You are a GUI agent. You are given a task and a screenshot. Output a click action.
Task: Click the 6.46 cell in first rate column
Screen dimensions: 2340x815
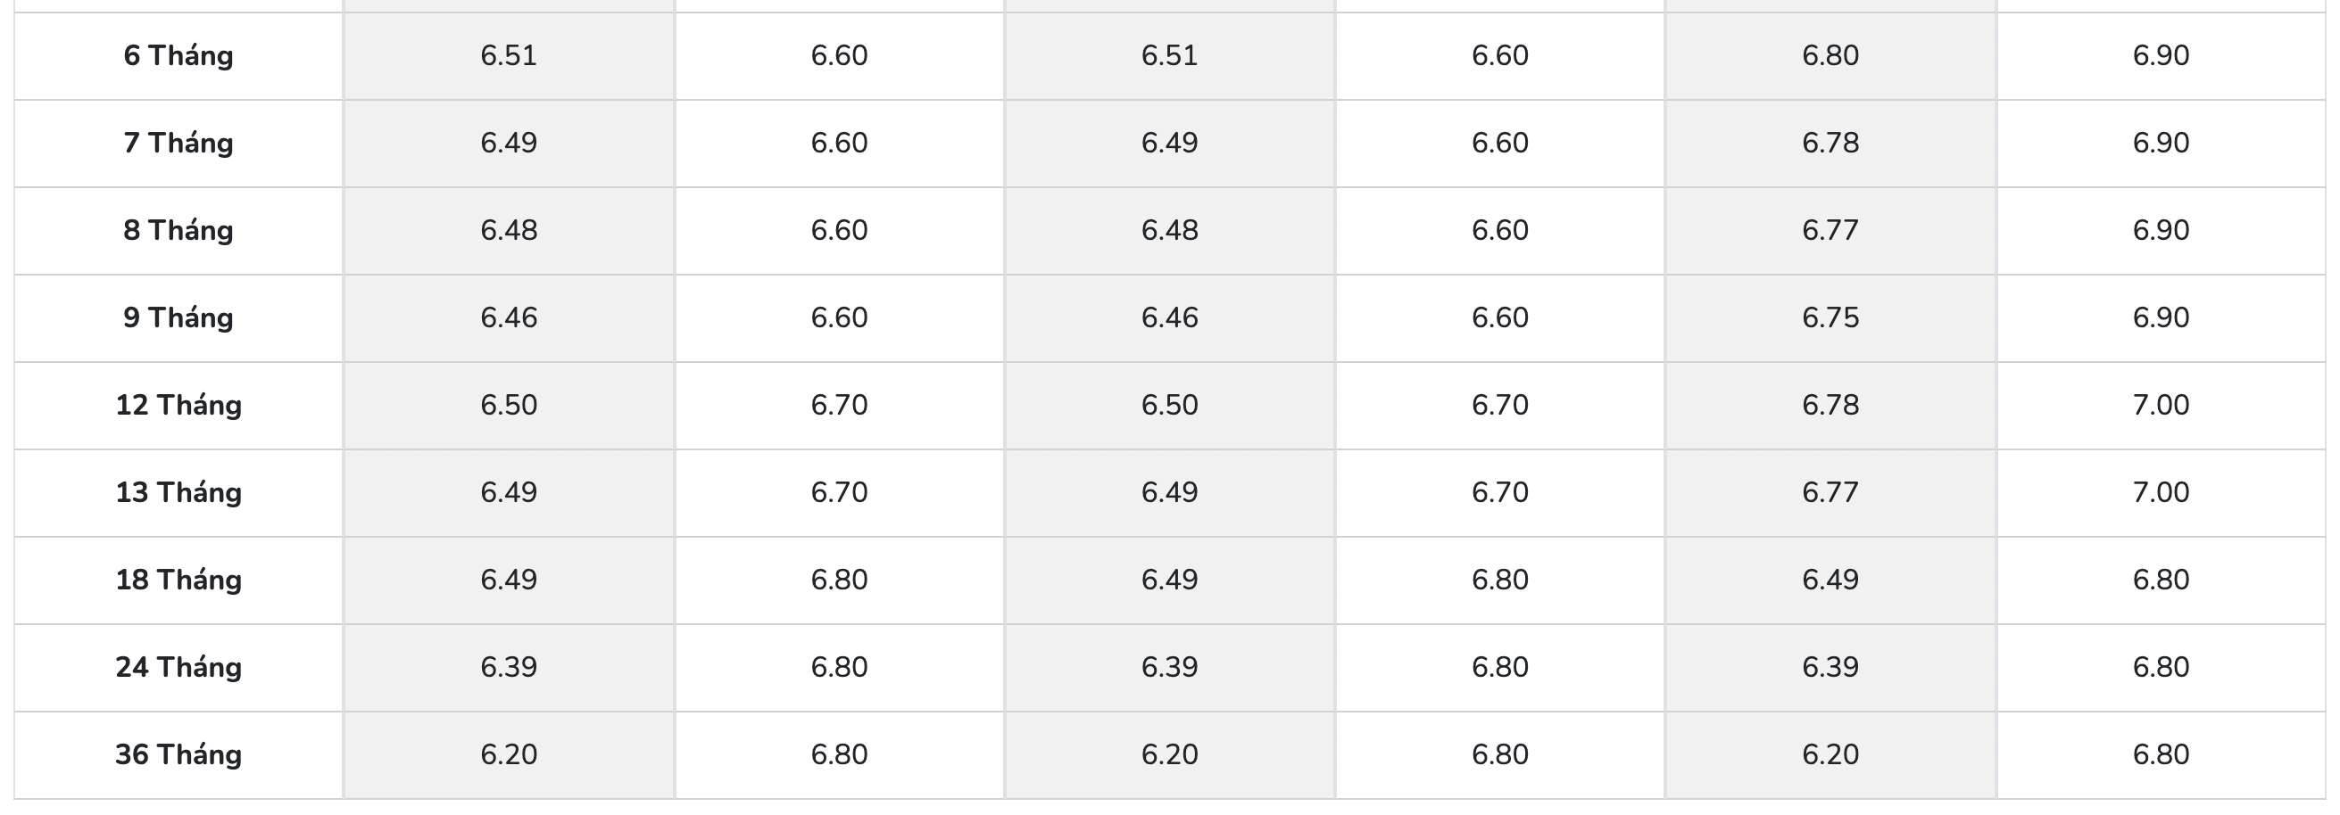(x=509, y=317)
